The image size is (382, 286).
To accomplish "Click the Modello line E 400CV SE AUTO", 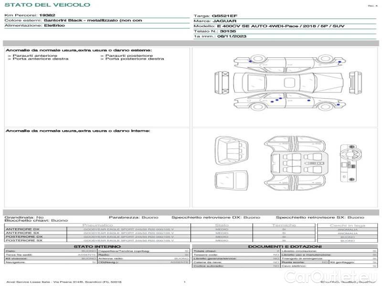I will point(269,26).
